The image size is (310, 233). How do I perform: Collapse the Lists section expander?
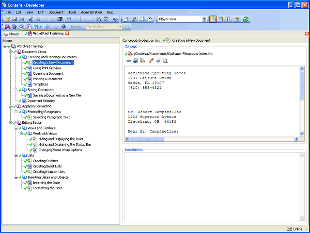16,155
